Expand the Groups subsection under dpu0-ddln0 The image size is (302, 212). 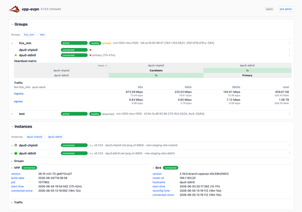[12, 161]
